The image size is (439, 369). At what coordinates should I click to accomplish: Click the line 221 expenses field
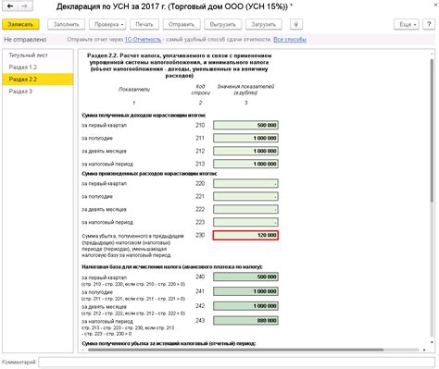click(245, 196)
